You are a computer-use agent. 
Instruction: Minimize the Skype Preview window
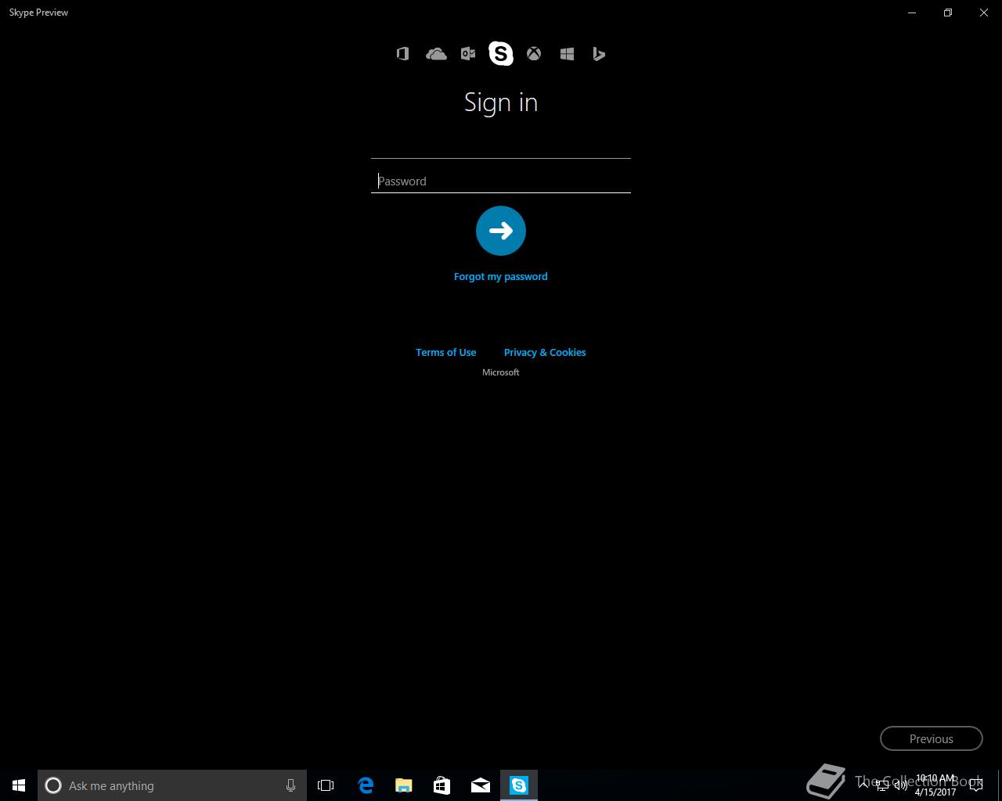click(x=912, y=13)
